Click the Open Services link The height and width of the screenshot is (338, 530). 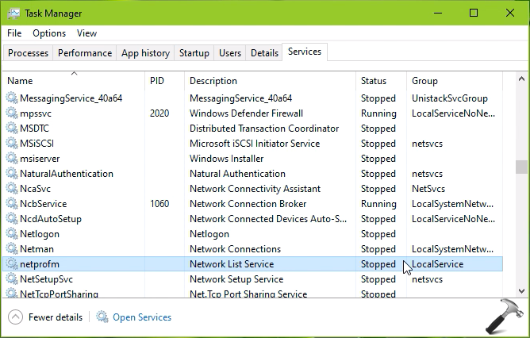(141, 317)
